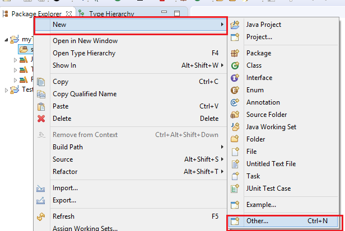
Task: Minimize the Package Explorer view
Action: [165, 12]
